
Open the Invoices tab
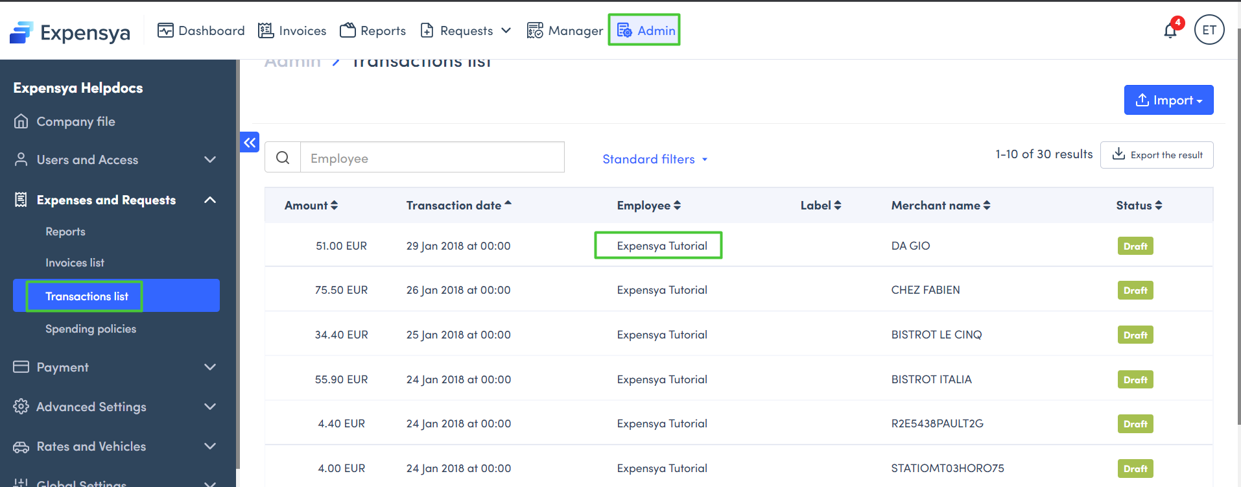[292, 30]
